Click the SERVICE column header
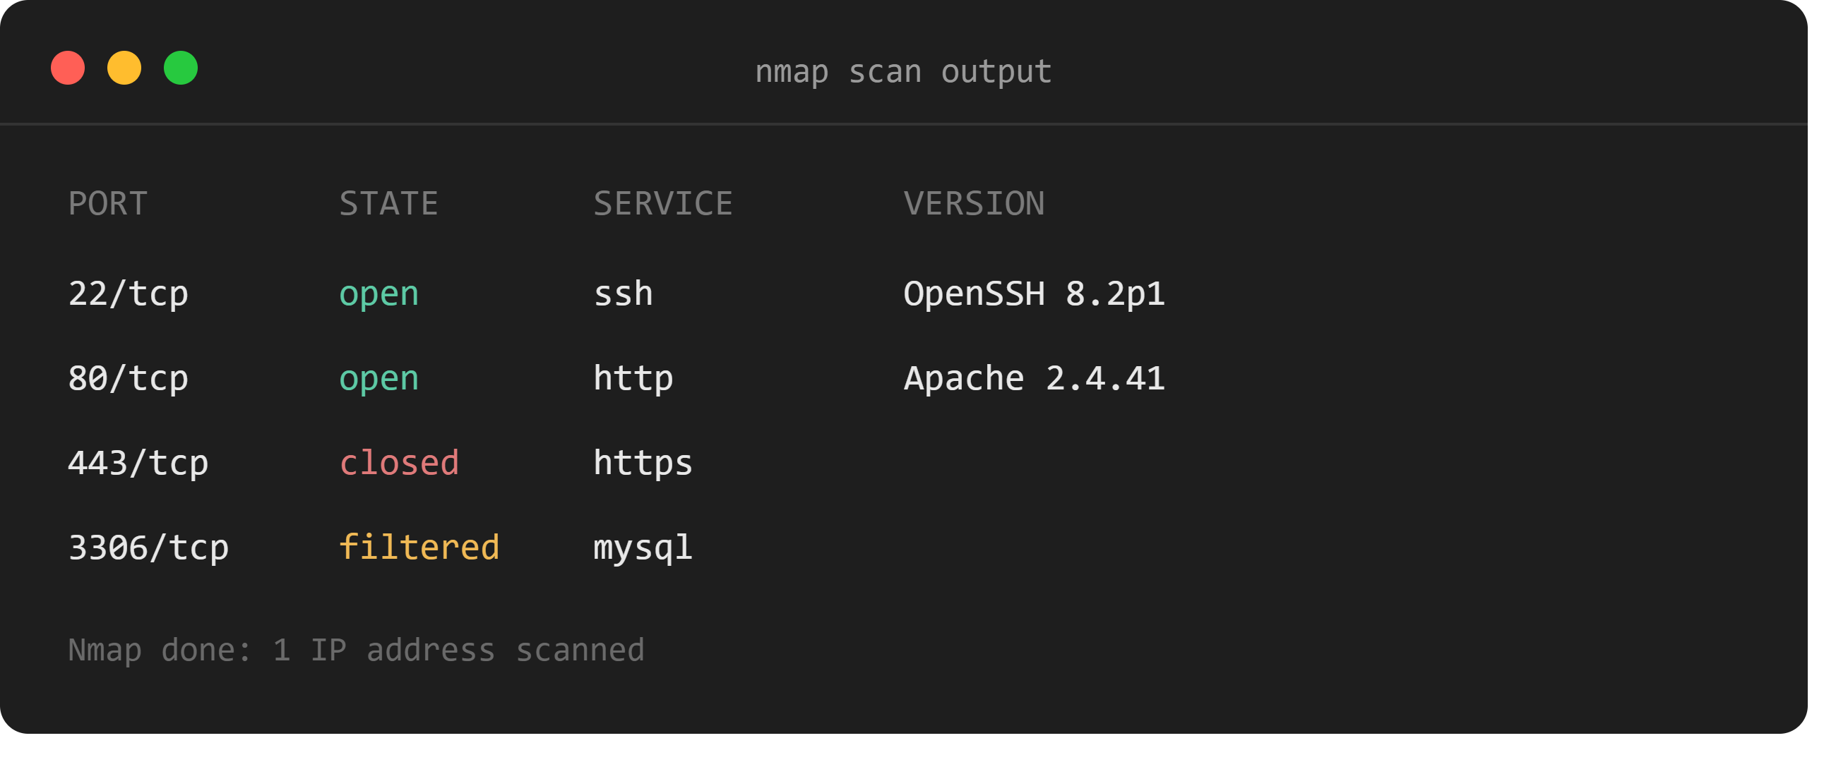 [x=663, y=204]
